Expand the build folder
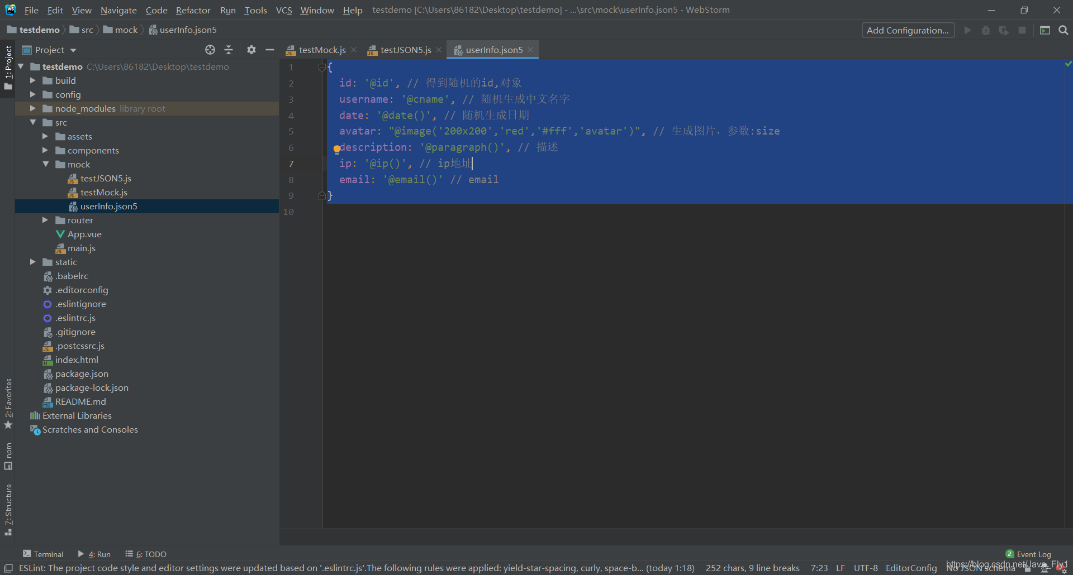This screenshot has height=575, width=1073. (x=33, y=80)
